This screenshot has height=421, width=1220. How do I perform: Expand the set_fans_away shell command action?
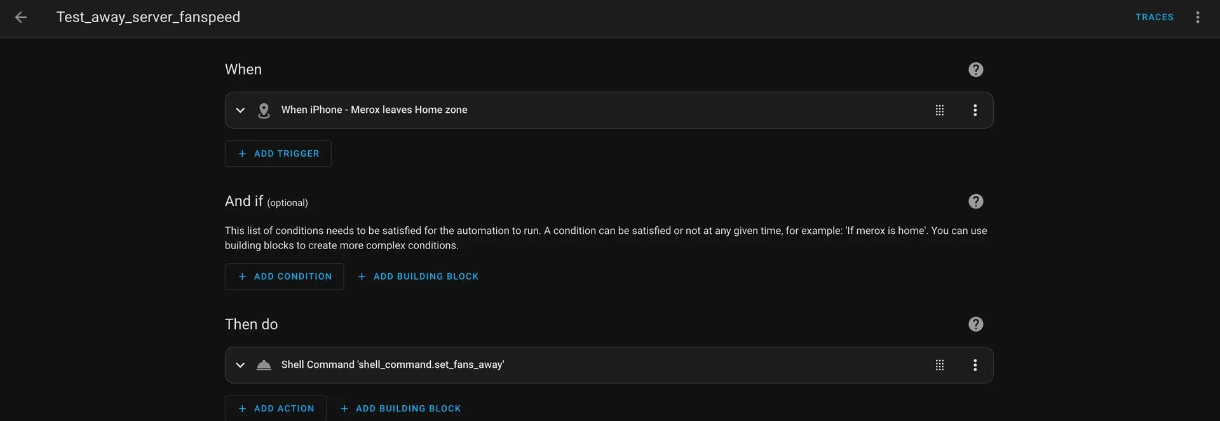point(240,365)
